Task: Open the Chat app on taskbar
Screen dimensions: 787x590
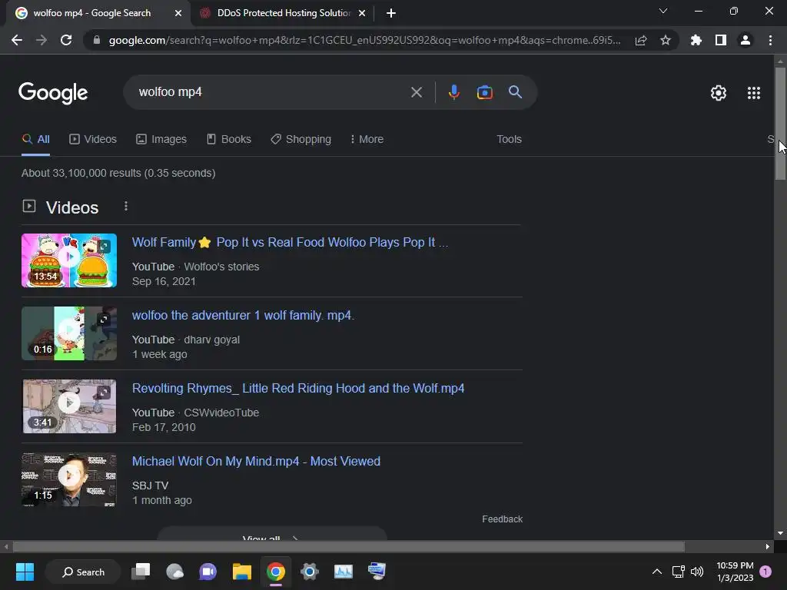Action: pyautogui.click(x=208, y=572)
